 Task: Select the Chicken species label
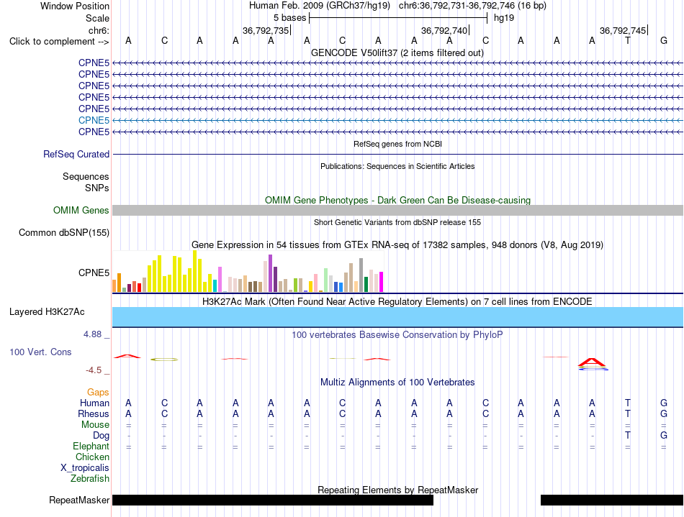point(92,457)
